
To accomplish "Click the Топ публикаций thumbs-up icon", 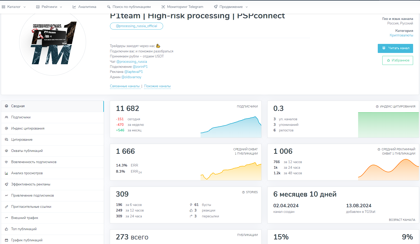I will (6, 229).
